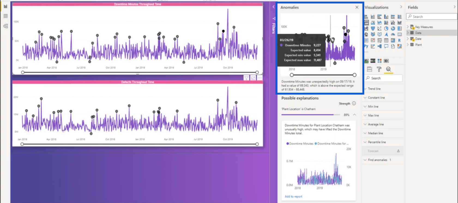458x203 pixels.
Task: Open more options ellipsis on Defects chart
Action: pos(260,78)
